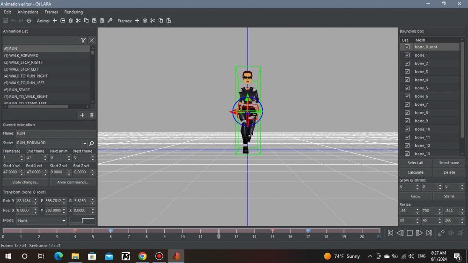Cut animation using Anims scissors icon
Image resolution: width=468 pixels, height=263 pixels.
tap(78, 21)
